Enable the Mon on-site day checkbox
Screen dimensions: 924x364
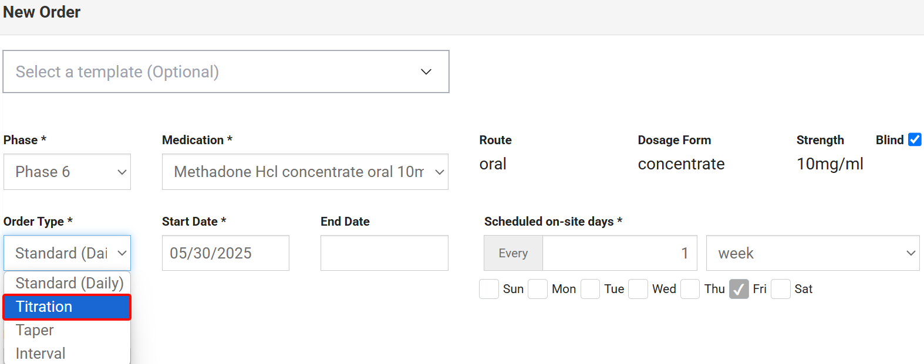(x=538, y=289)
